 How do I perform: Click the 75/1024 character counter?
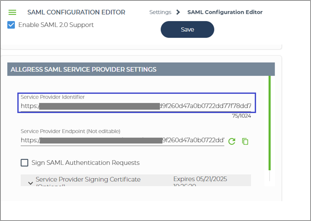point(241,116)
